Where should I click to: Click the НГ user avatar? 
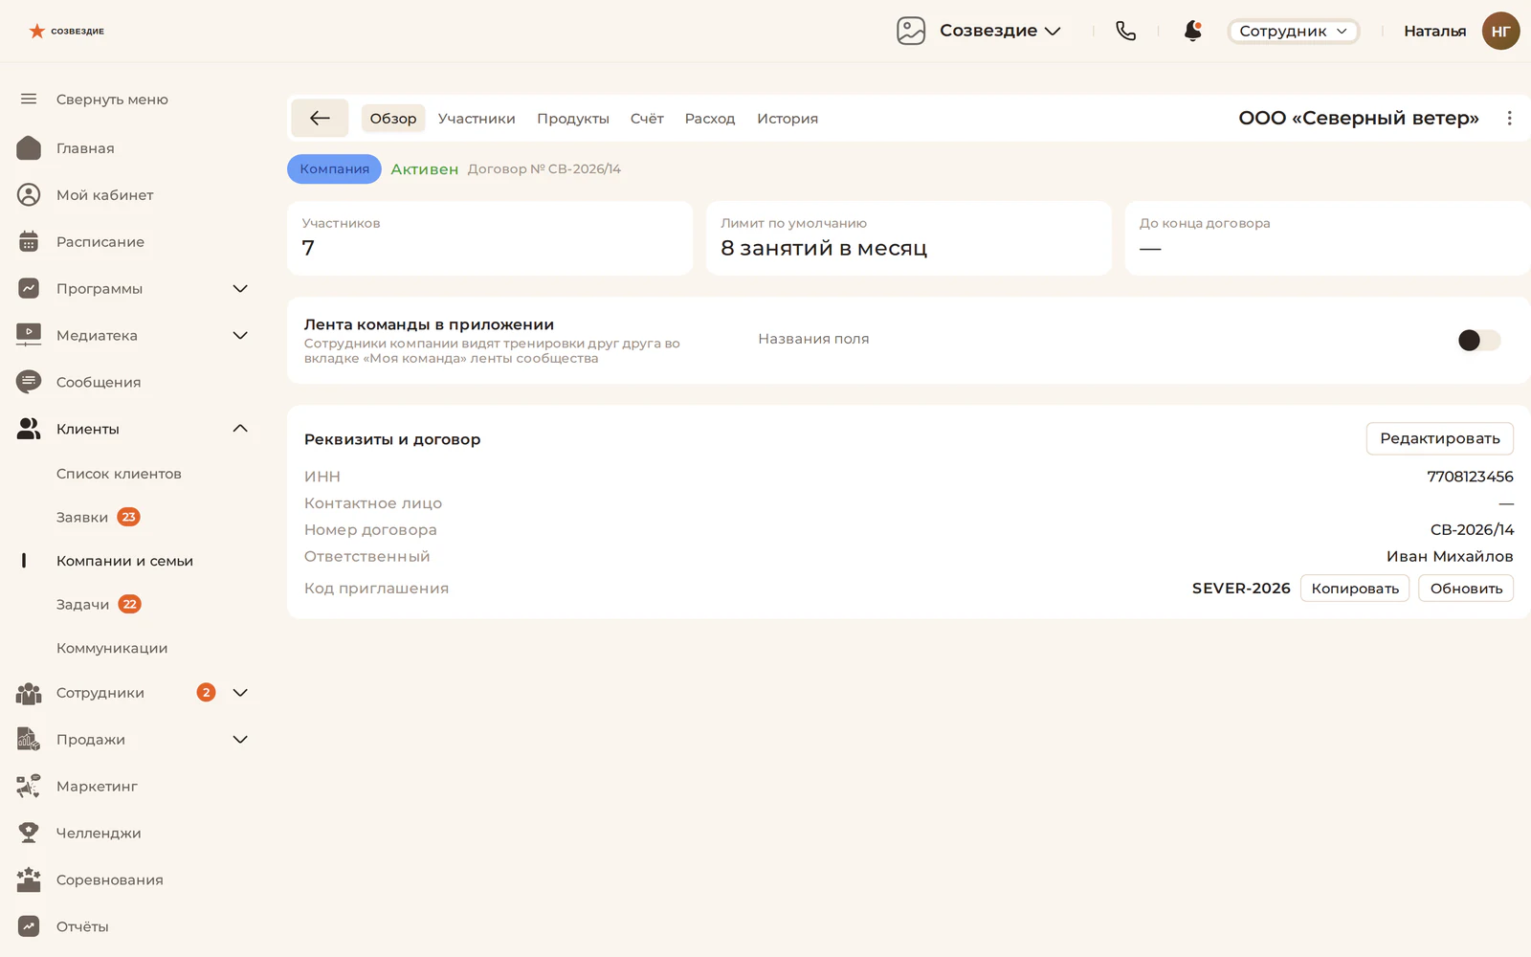[x=1500, y=31]
